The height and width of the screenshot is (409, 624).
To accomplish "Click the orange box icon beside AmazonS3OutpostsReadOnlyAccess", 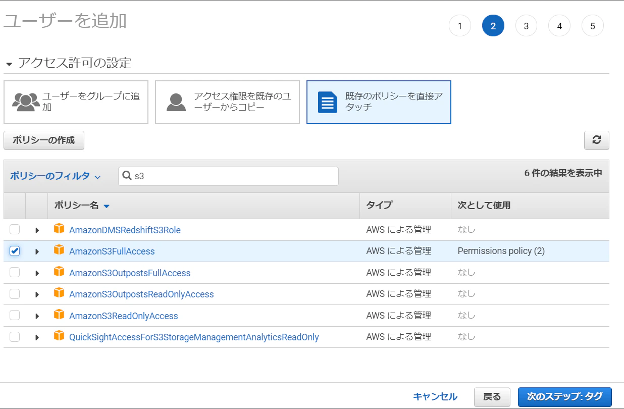I will [59, 293].
